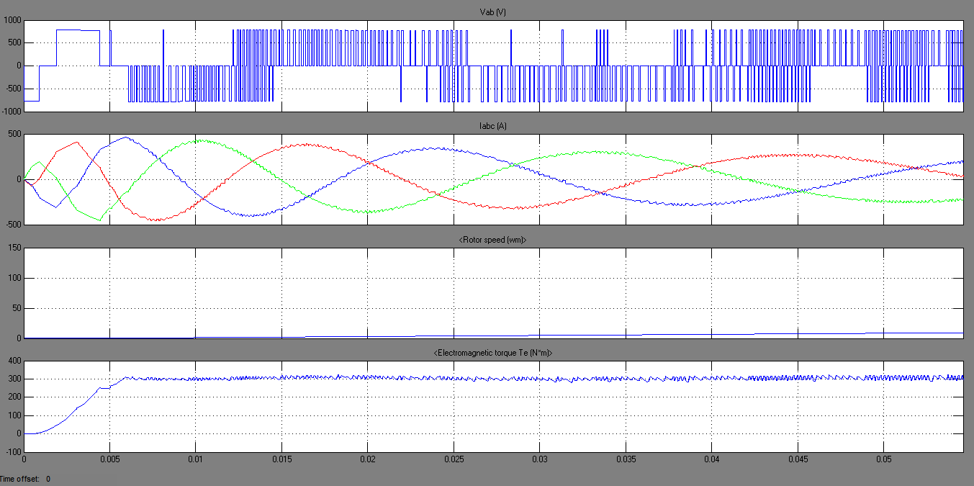Viewport: 974px width, 486px height.
Task: Click the 400 tick on torque axis
Action: 14,360
